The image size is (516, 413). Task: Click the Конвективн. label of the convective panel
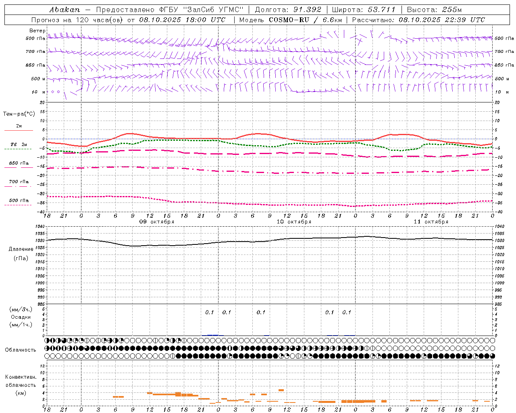coord(21,377)
